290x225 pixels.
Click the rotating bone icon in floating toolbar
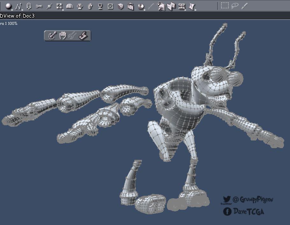52,36
